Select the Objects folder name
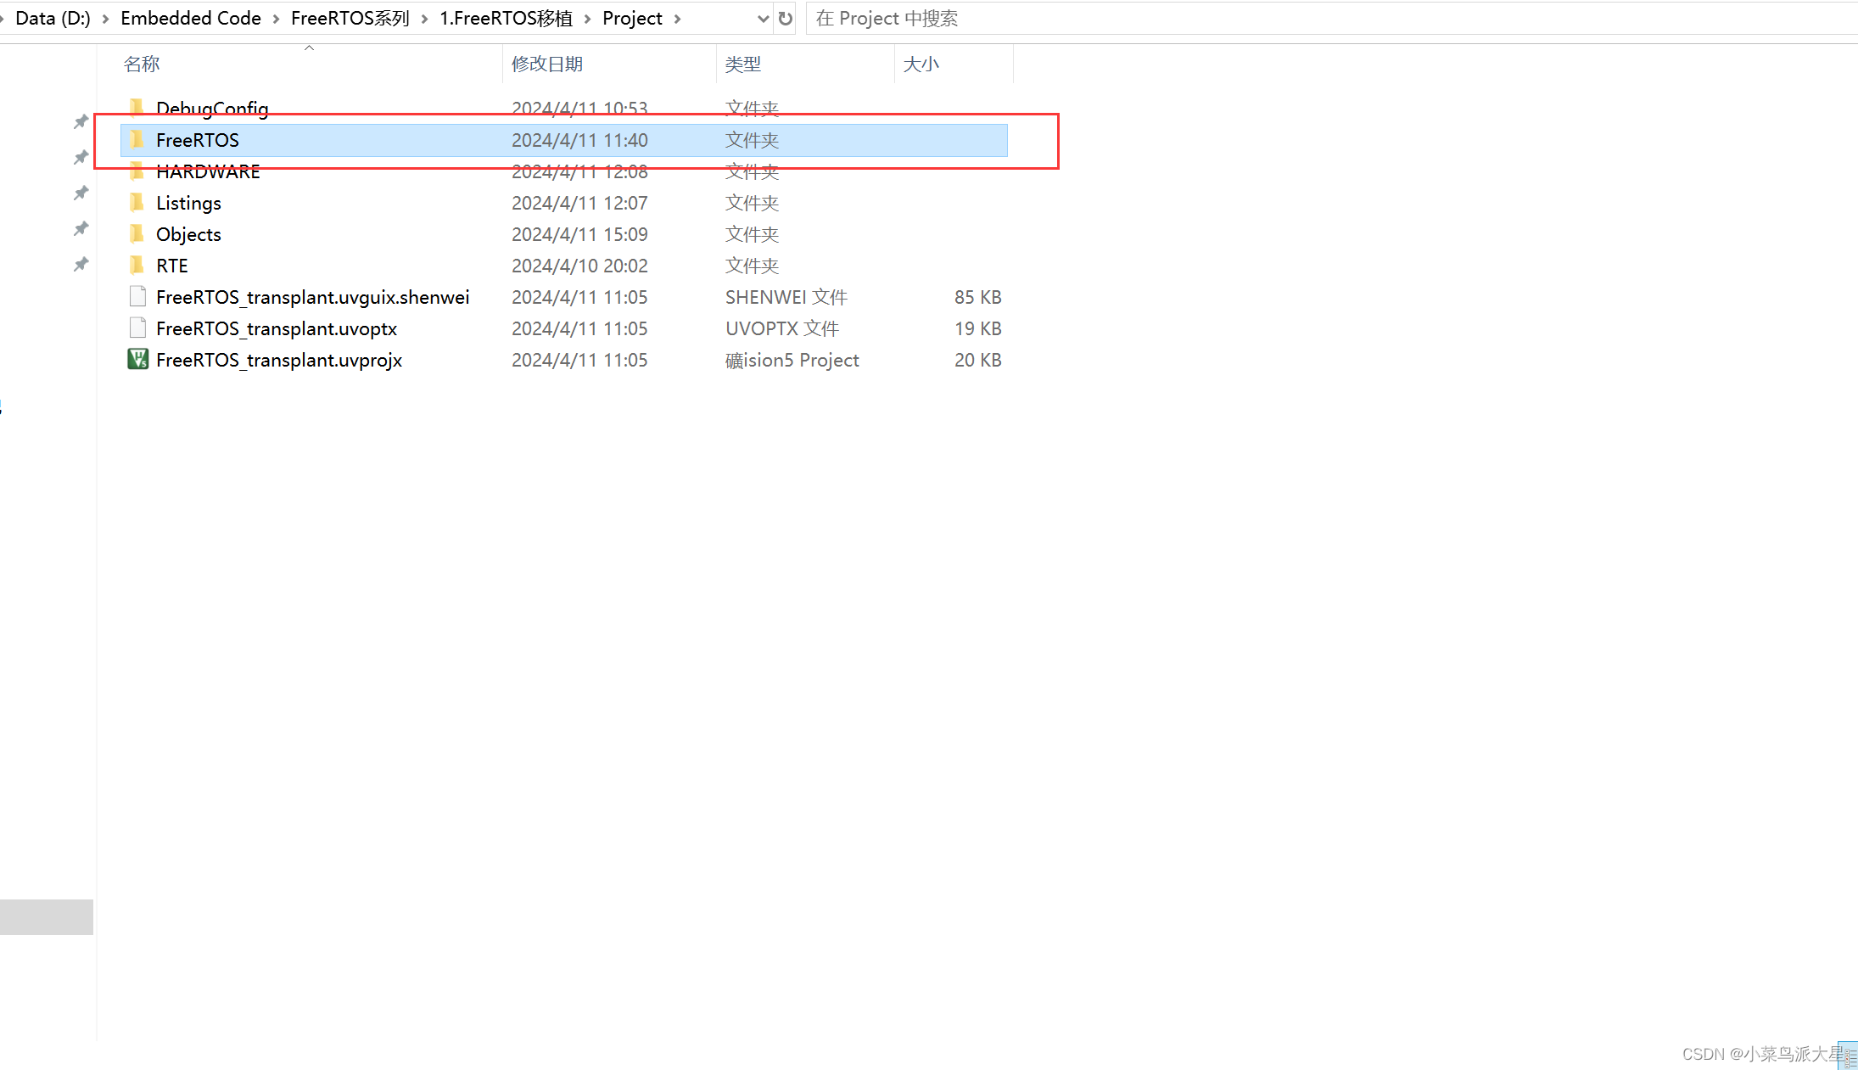Screen dimensions: 1858x1070 188,234
